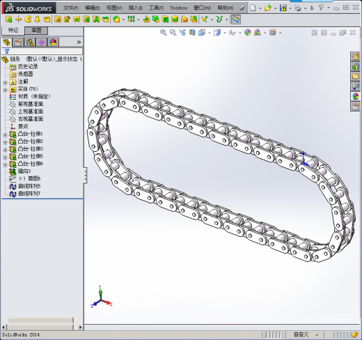The width and height of the screenshot is (362, 340).
Task: Toggle the highlighted measure tool button
Action: tap(236, 20)
